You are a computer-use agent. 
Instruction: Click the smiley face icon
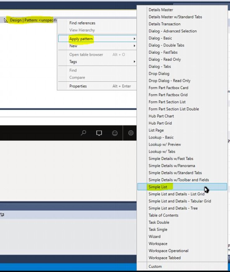coord(115,133)
